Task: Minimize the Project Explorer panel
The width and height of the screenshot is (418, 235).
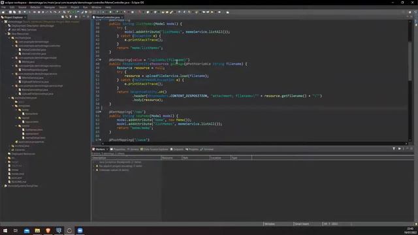Action: (84, 17)
